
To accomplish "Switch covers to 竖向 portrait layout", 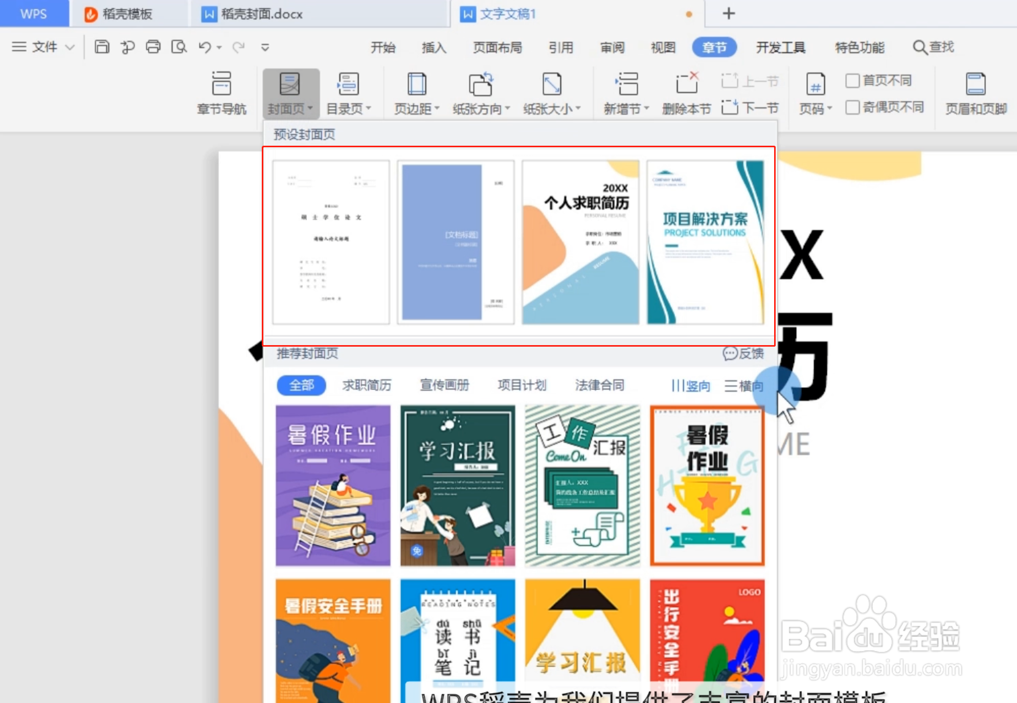I will (691, 385).
